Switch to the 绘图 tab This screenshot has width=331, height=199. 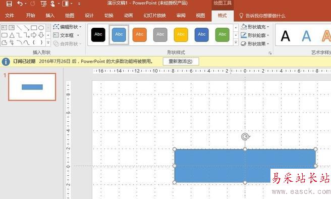click(70, 16)
